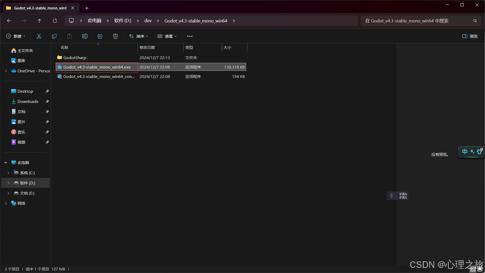485x273 pixels.
Task: Click the Back navigation arrow
Action: tap(9, 21)
